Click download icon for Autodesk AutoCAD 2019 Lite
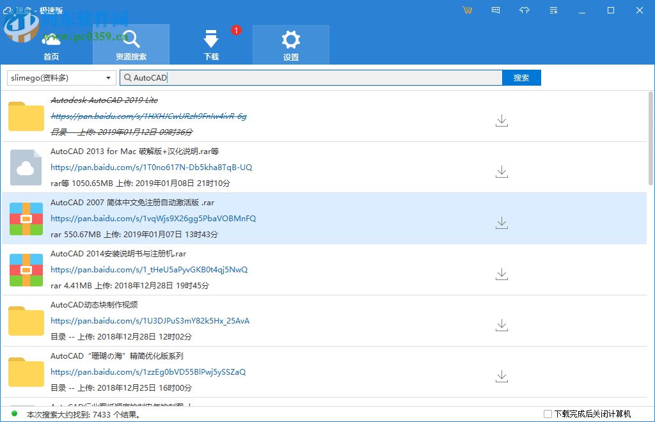The height and width of the screenshot is (422, 655). tap(501, 120)
